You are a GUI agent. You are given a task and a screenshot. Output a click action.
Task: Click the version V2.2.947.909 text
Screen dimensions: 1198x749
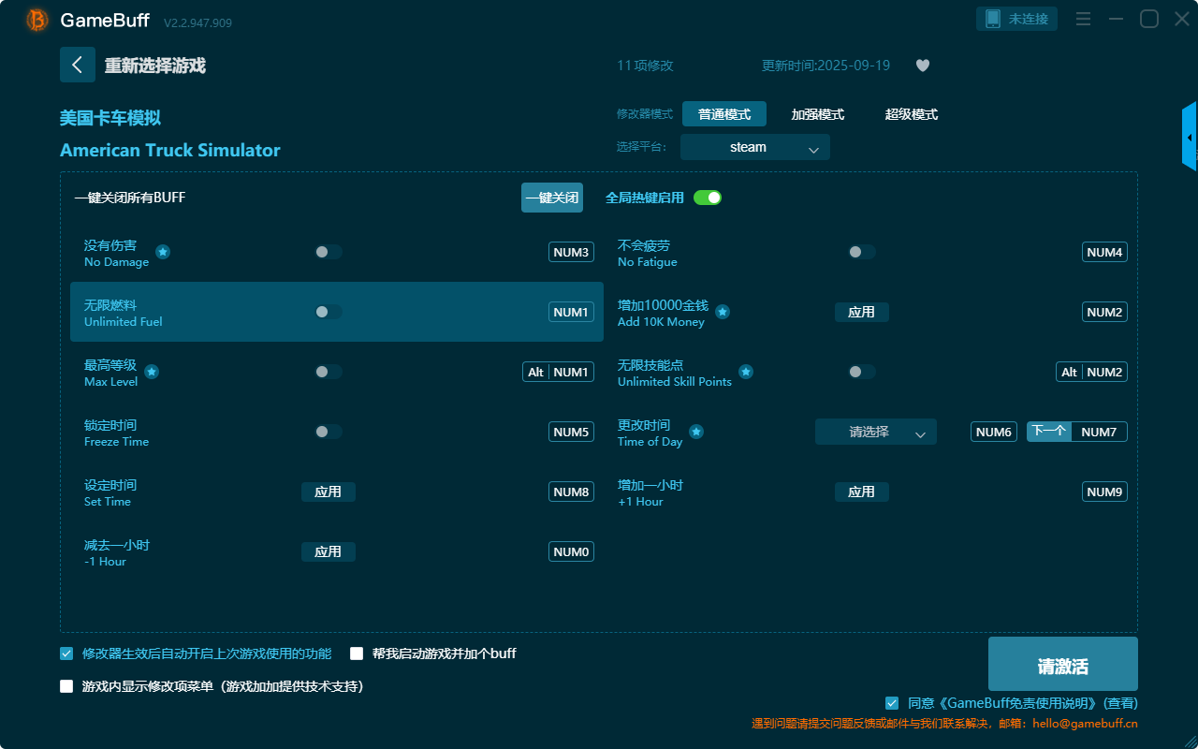click(197, 22)
